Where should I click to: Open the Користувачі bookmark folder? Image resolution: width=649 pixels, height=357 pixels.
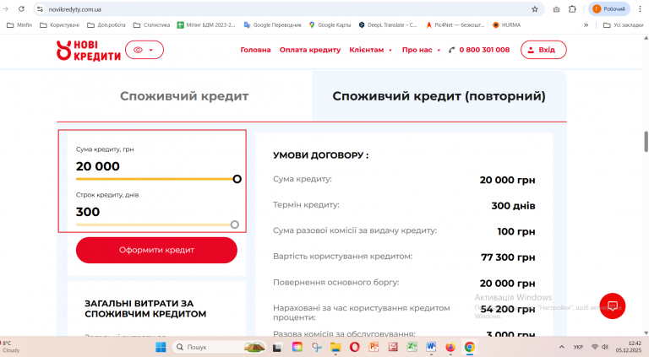[x=60, y=24]
